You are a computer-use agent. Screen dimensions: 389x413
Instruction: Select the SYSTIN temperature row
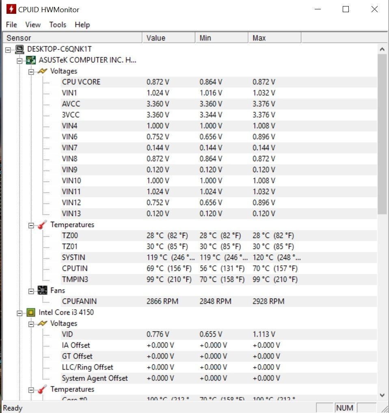218,257
